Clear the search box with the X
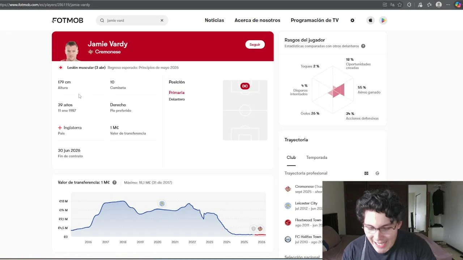The image size is (463, 260). click(x=162, y=21)
